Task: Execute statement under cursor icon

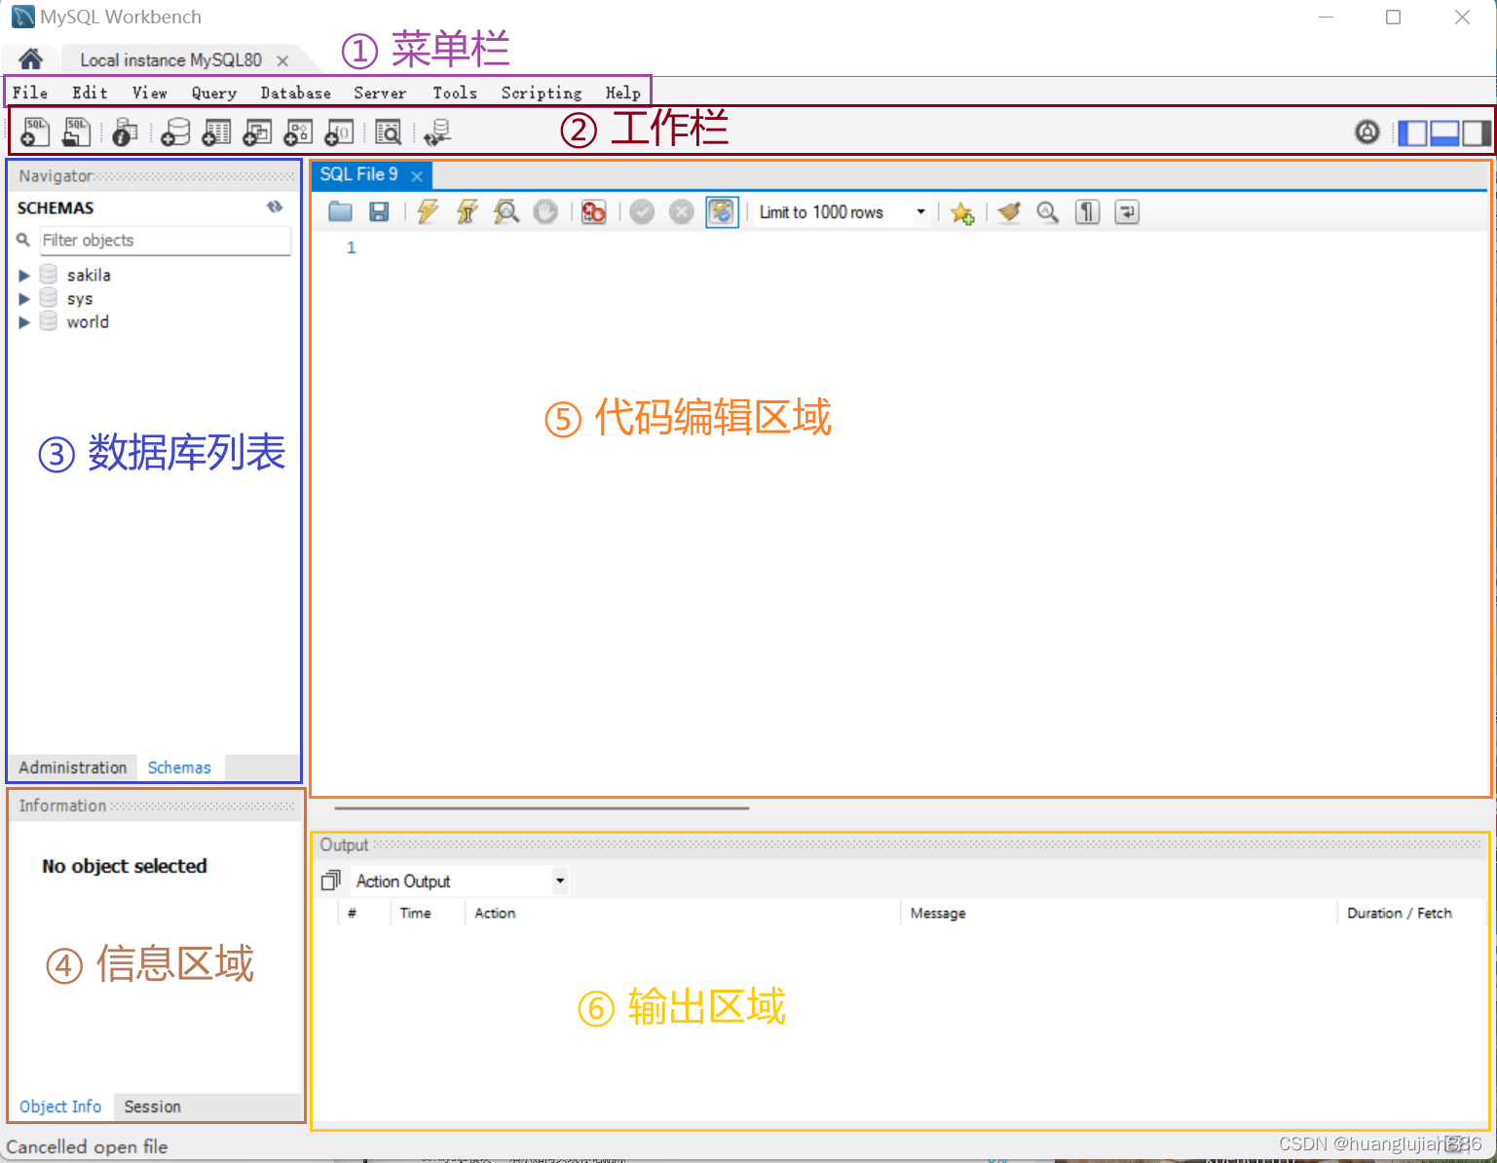Action: 468,211
